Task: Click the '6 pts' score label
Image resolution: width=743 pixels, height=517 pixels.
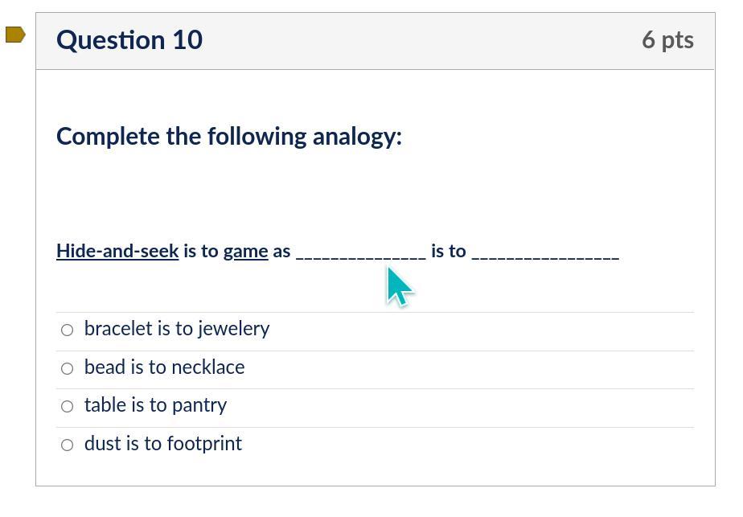Action: click(x=667, y=40)
